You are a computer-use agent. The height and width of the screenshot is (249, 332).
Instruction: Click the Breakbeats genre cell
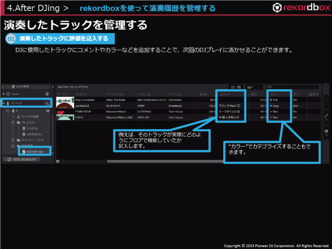click(x=175, y=106)
